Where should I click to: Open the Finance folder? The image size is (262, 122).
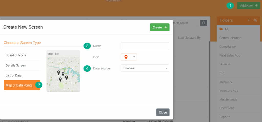pos(238,64)
